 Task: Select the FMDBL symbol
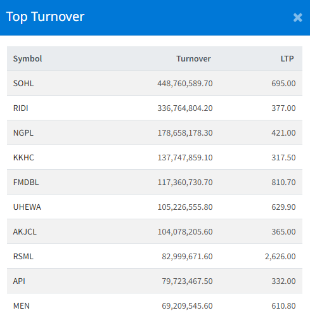point(26,182)
